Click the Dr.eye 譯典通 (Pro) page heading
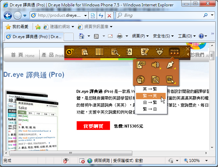 click(34, 75)
